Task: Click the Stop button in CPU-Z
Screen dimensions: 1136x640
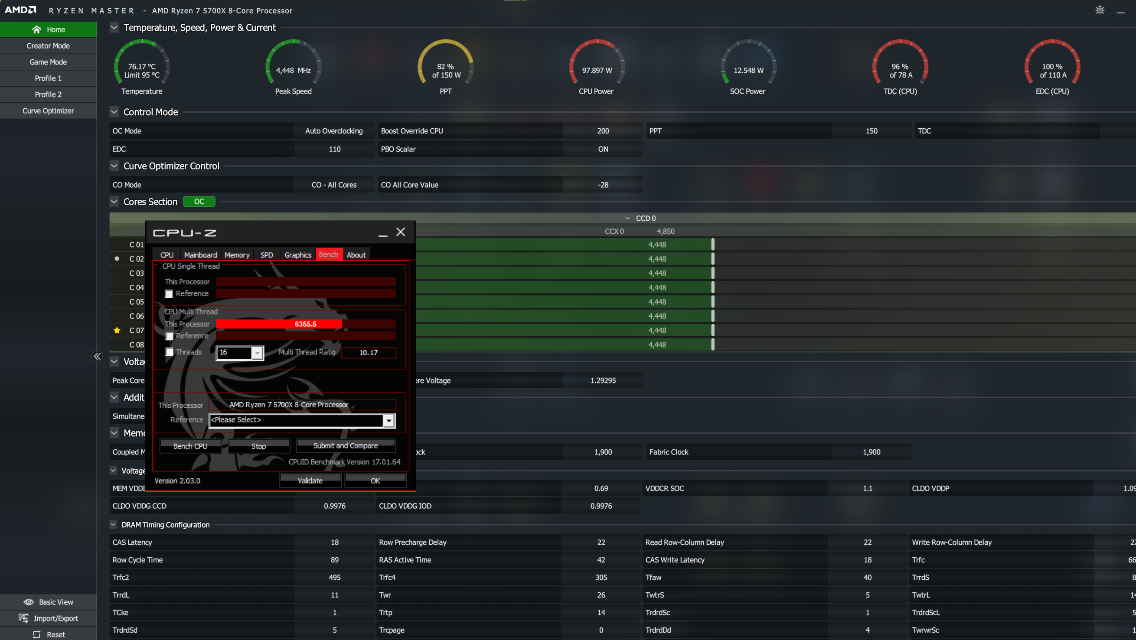Action: click(258, 446)
